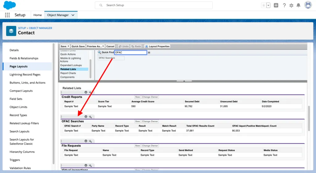Screen dimensions: 316x173
Task: Select OFAC Searches palette item
Action: coord(111,58)
